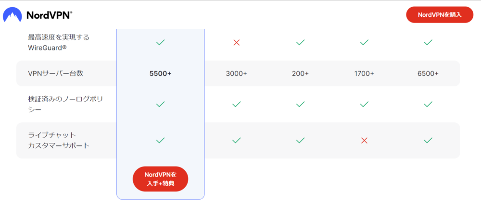This screenshot has height=203, width=481.
Task: Click the WireGuard checkmark in the 6500+ column
Action: tap(428, 43)
